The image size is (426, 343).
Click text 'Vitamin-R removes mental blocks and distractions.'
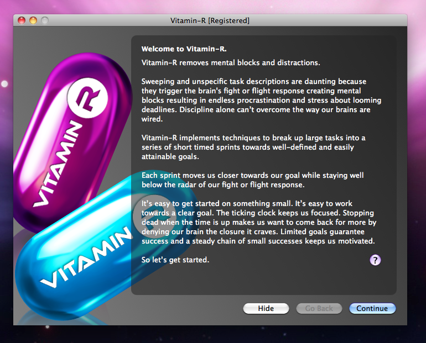[231, 62]
